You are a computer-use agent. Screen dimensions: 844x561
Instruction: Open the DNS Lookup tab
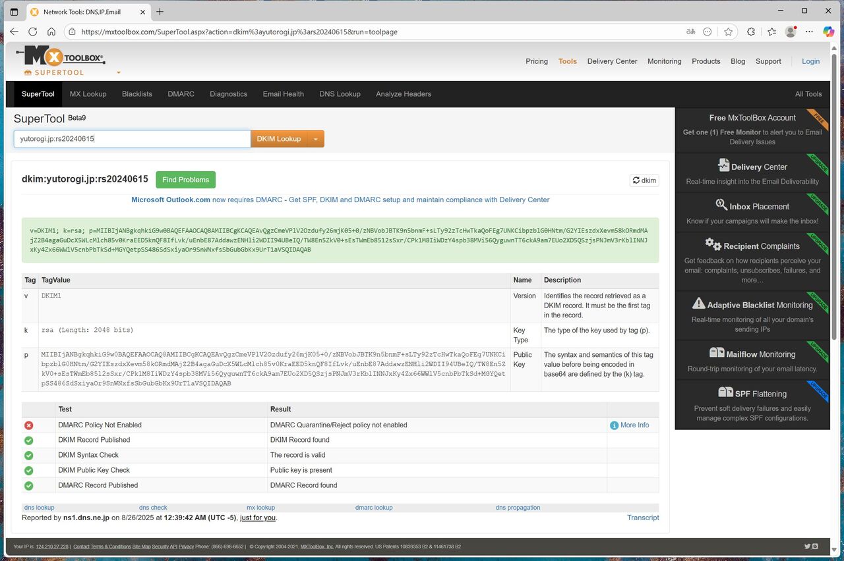point(340,94)
